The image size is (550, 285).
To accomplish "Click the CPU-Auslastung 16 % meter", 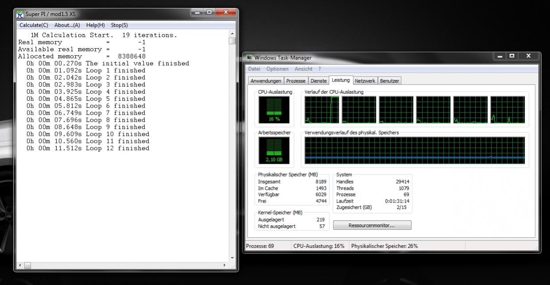I will [x=274, y=110].
